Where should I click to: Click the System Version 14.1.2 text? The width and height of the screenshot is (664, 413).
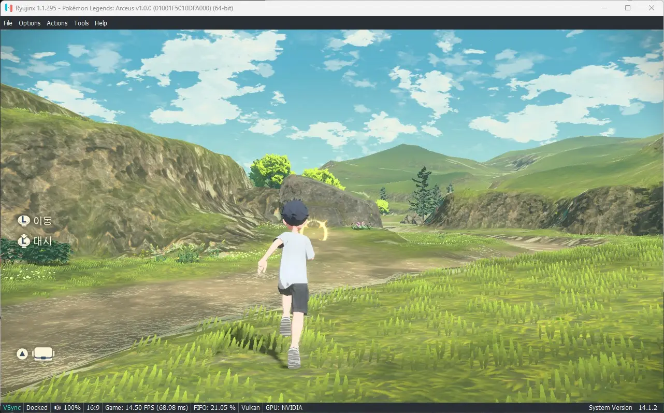pos(623,408)
